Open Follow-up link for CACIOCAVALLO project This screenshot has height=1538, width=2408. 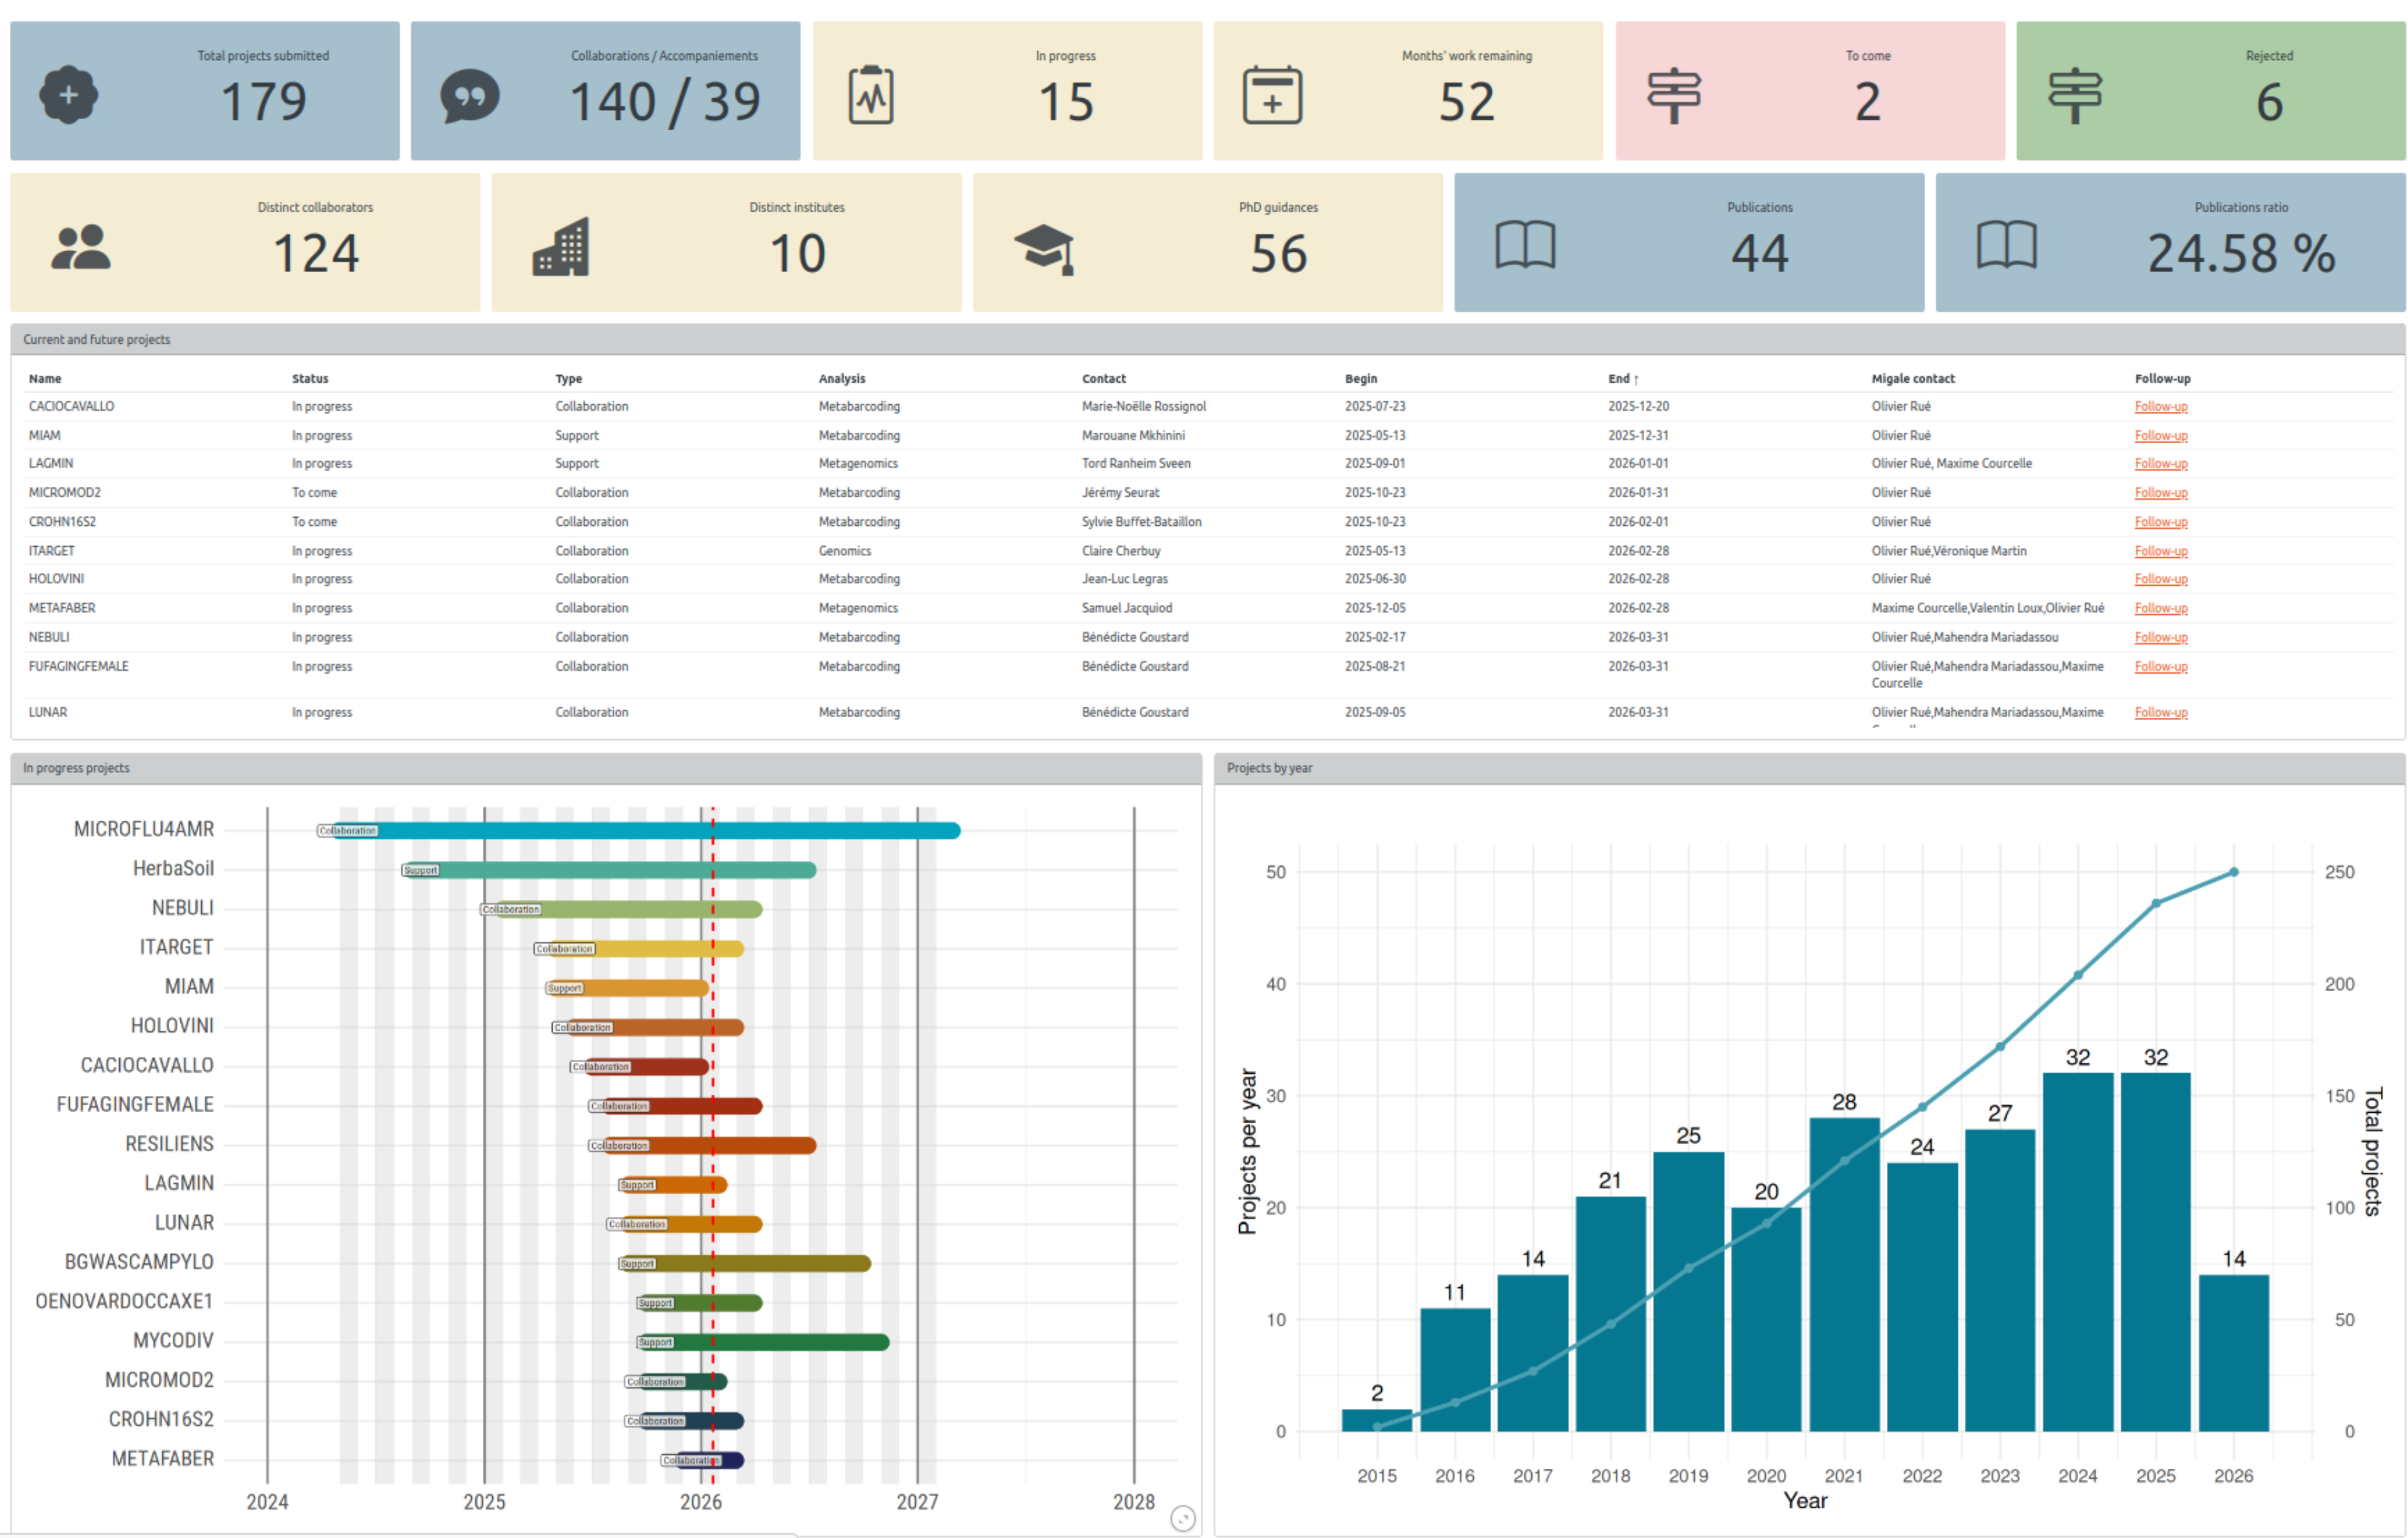coord(2160,407)
